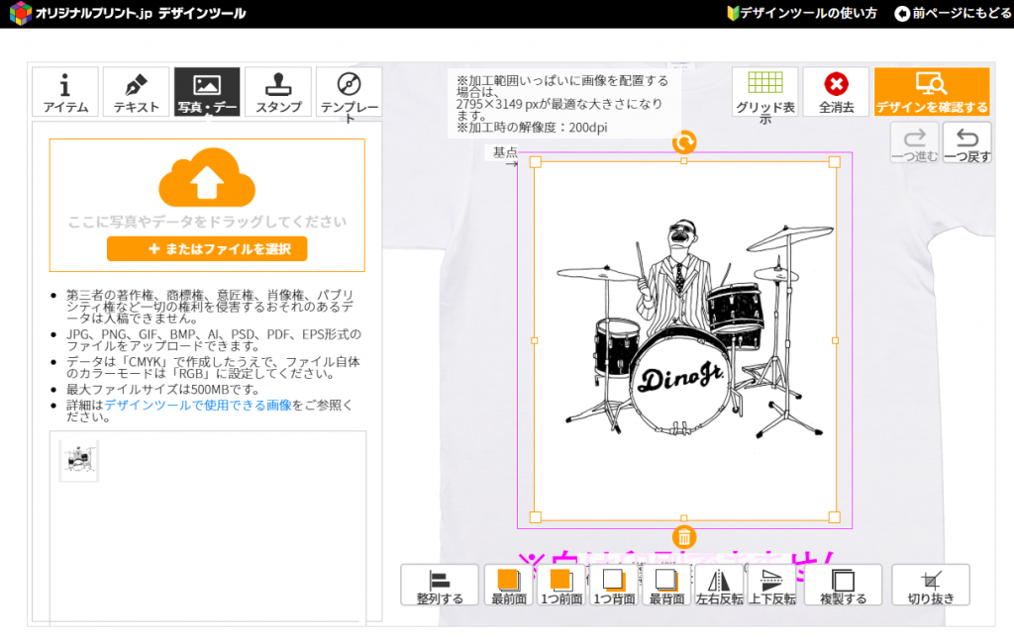
Task: Open デザインツールの使い方 guide link
Action: 802,13
